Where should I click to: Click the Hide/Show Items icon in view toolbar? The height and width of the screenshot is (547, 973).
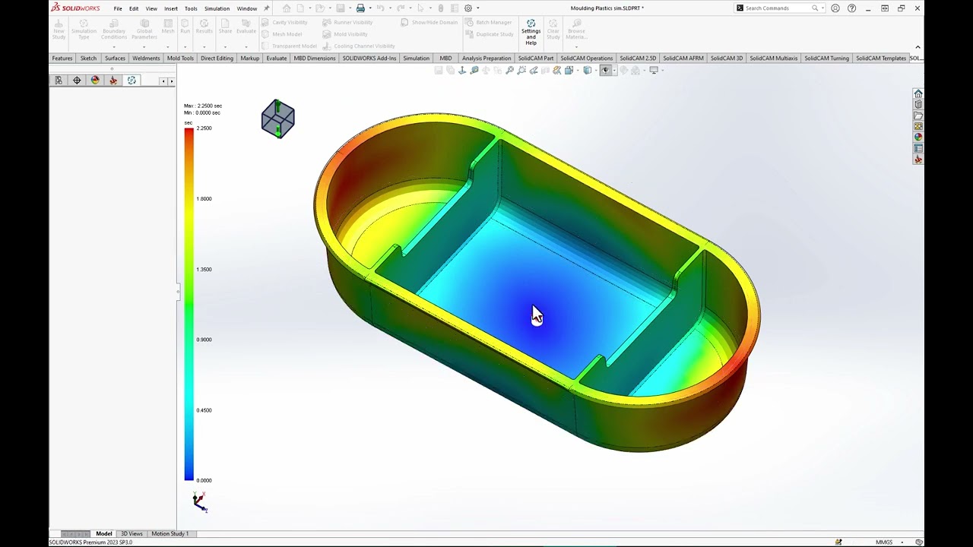click(x=606, y=70)
